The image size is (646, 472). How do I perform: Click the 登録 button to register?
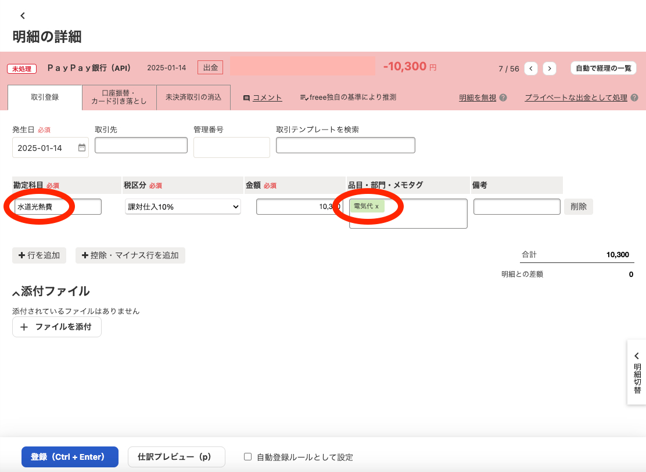pos(70,457)
